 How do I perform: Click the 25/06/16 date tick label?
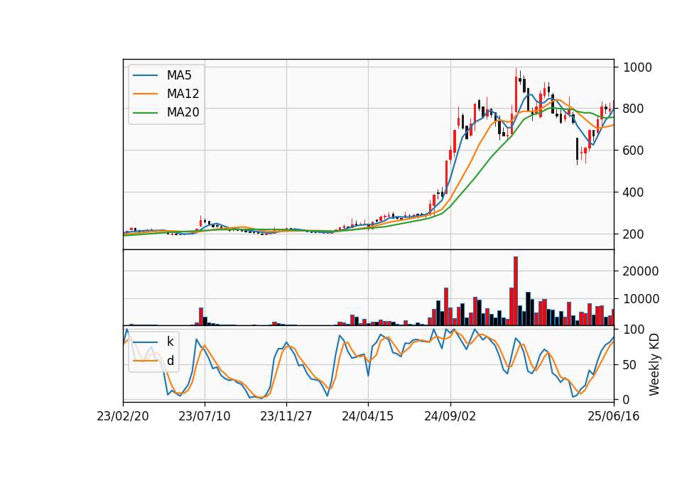[x=614, y=416]
